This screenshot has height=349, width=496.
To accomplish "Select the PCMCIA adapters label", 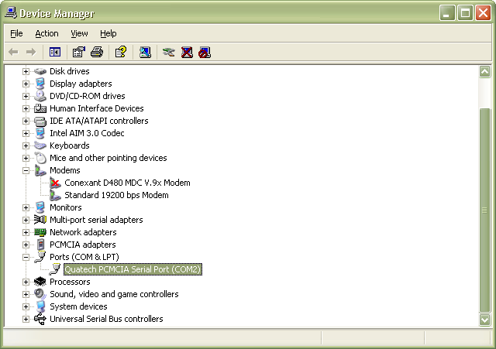I will click(83, 245).
